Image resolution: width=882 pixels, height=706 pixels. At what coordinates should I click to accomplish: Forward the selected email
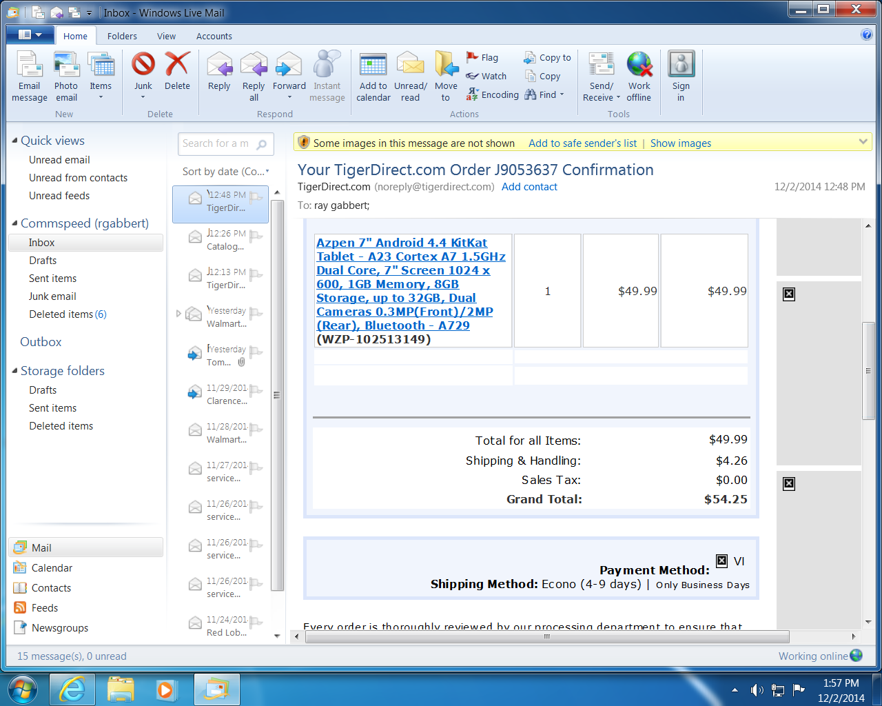pos(289,77)
